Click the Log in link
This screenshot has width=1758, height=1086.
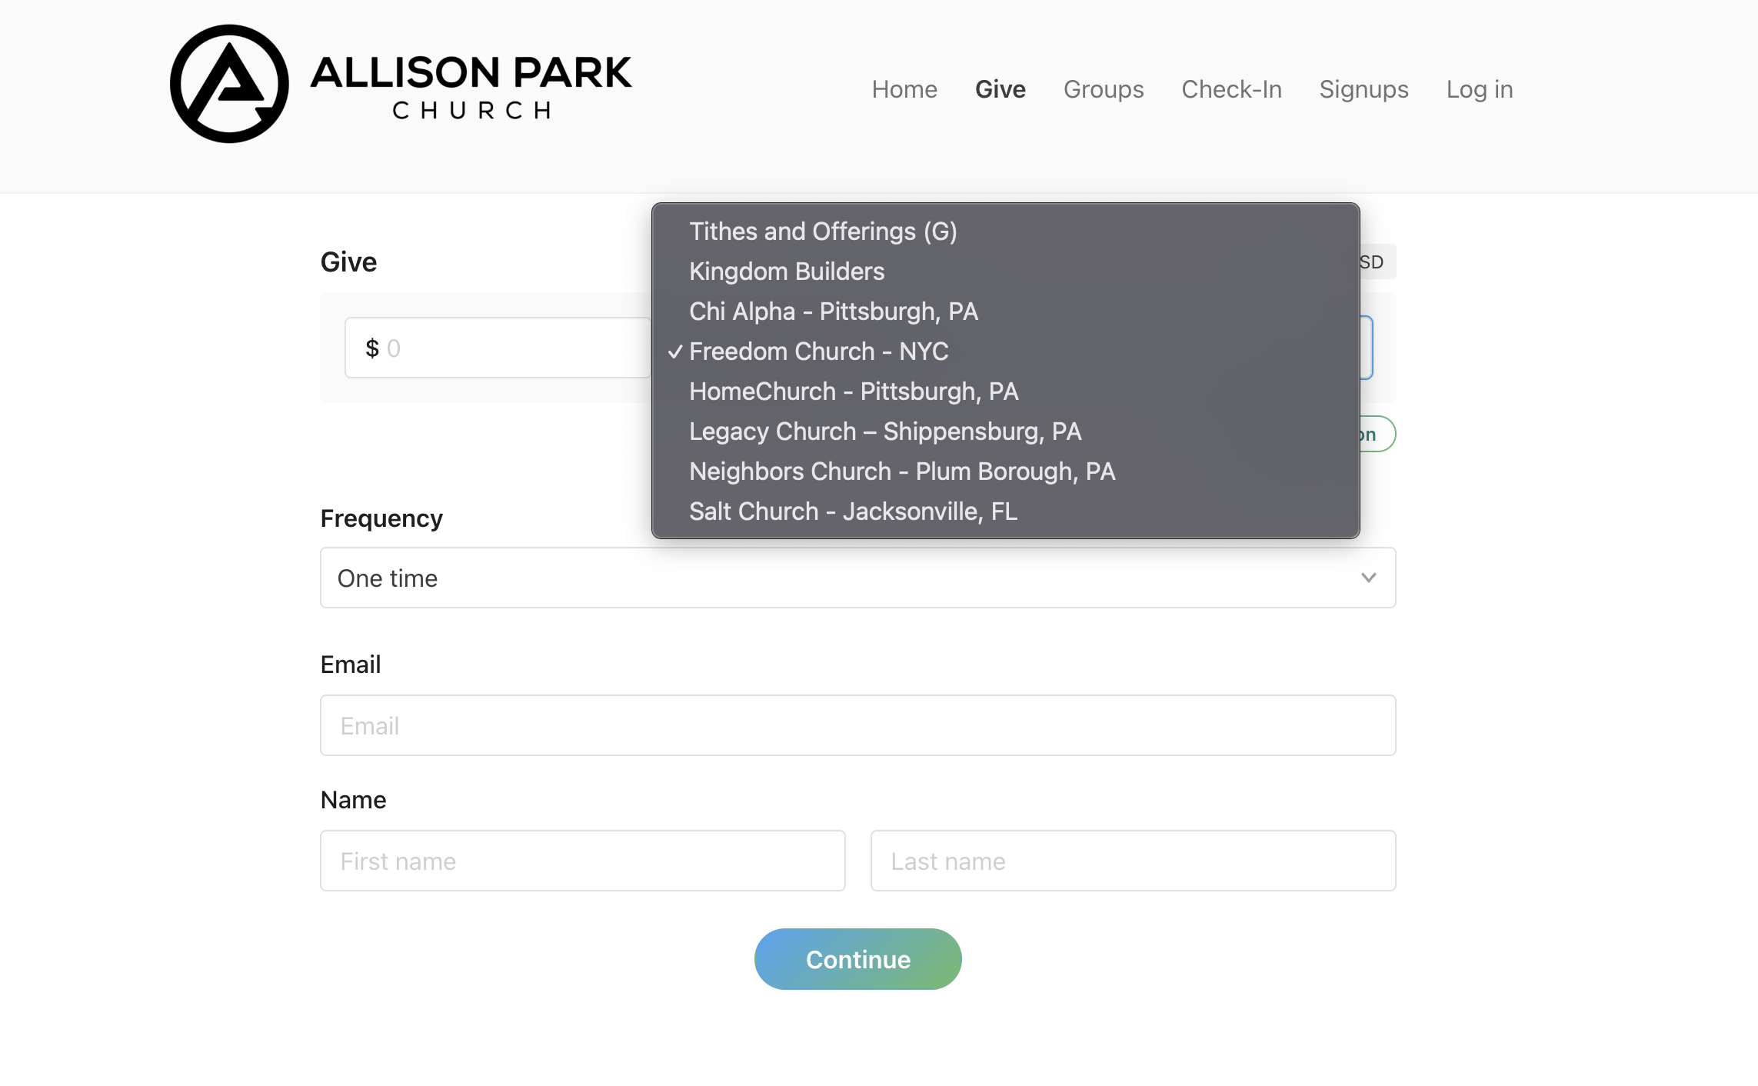tap(1479, 89)
